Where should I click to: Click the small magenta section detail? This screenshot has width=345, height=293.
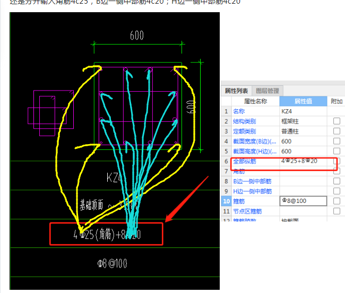tap(50, 113)
